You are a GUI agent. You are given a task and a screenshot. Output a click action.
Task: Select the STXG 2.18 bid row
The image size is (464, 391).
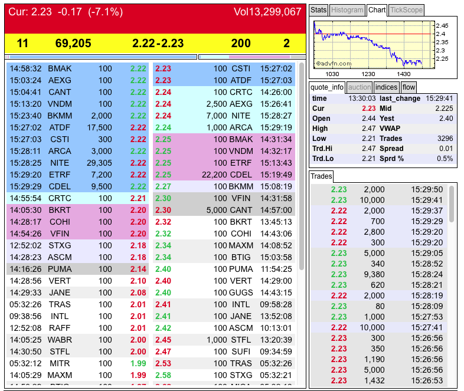click(77, 245)
